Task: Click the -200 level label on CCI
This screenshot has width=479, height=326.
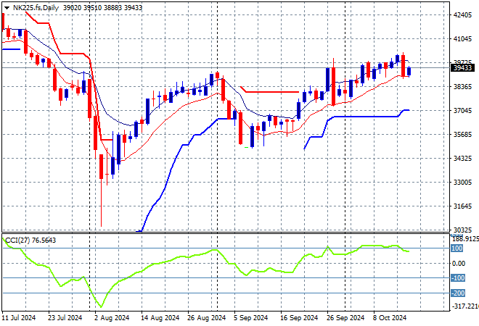Action: click(x=458, y=293)
